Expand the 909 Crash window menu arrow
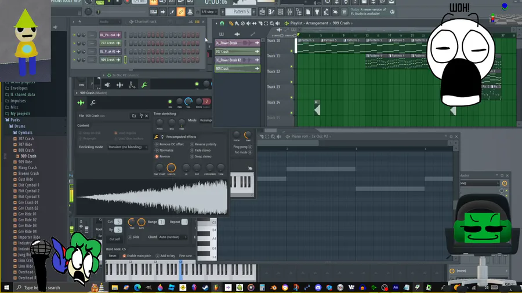The image size is (522, 293). click(77, 93)
